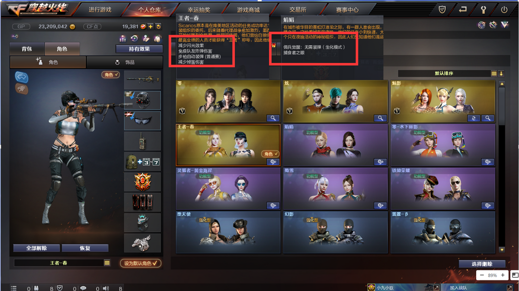Click the zoom plus next to 89%

(503, 275)
